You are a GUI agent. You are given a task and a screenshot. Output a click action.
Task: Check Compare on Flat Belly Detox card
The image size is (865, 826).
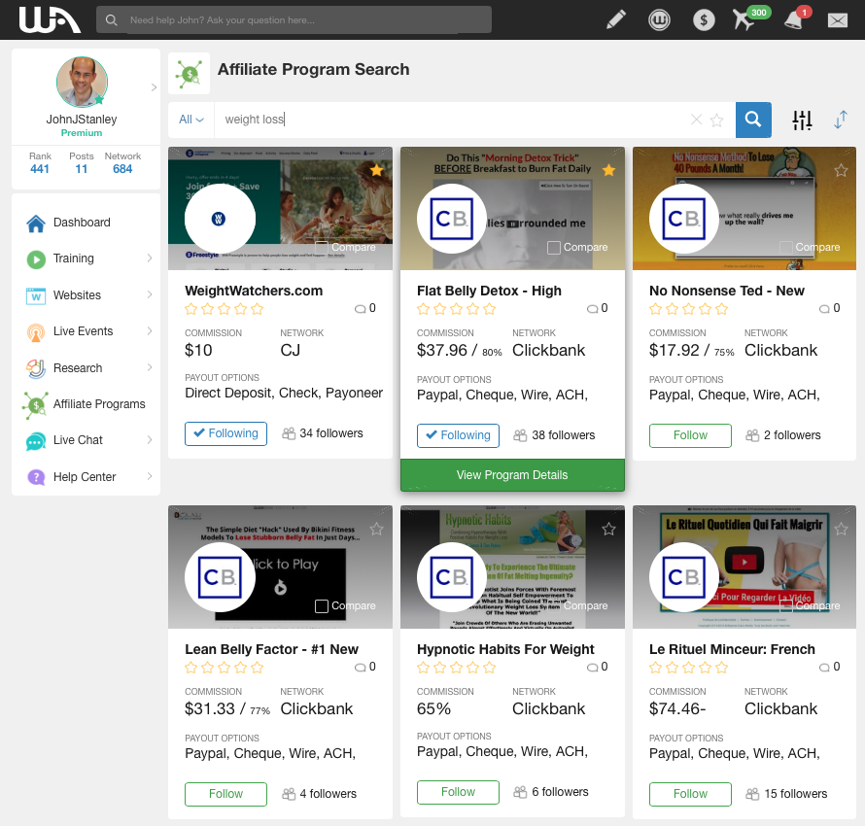click(x=553, y=248)
